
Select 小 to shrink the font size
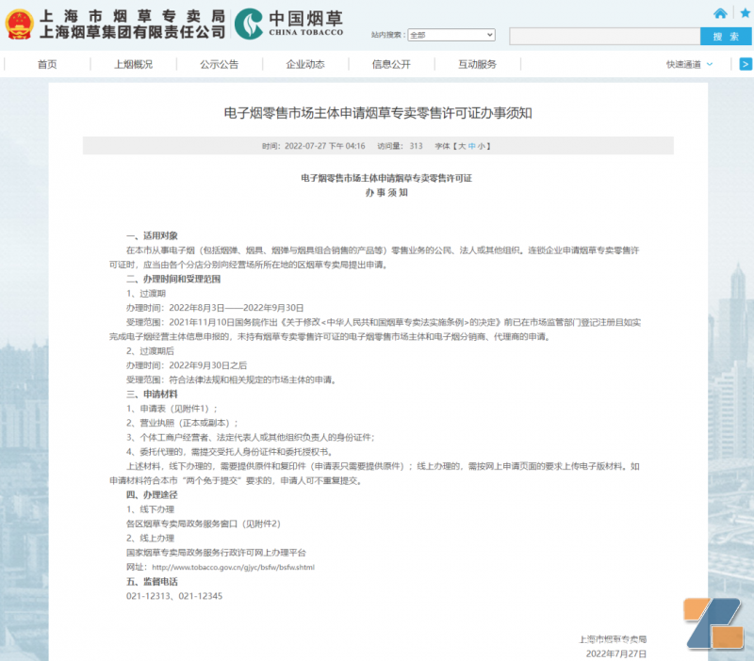[x=481, y=146]
